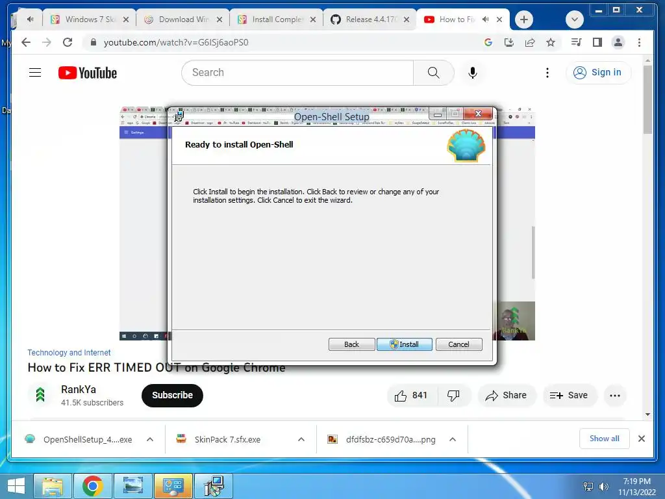This screenshot has width=665, height=499.
Task: Close the Windows 7 Skin tab
Action: pos(125,19)
